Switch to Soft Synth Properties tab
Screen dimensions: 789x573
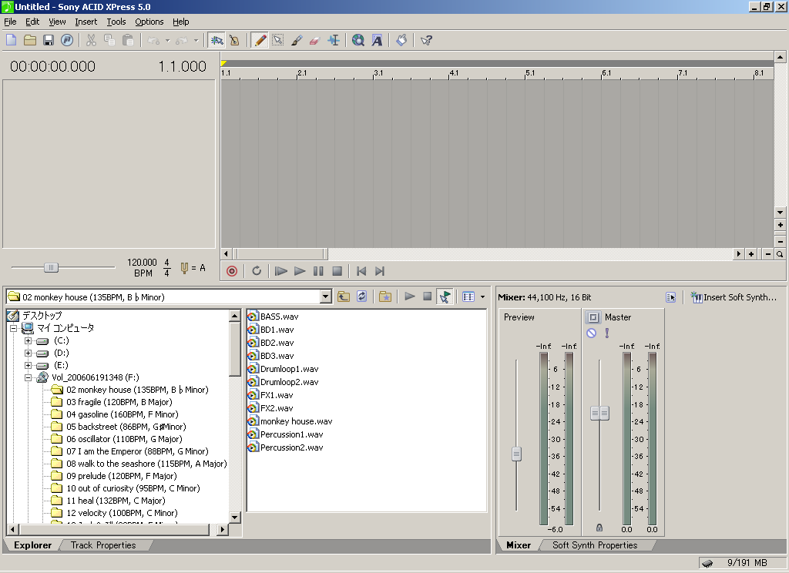click(x=595, y=545)
